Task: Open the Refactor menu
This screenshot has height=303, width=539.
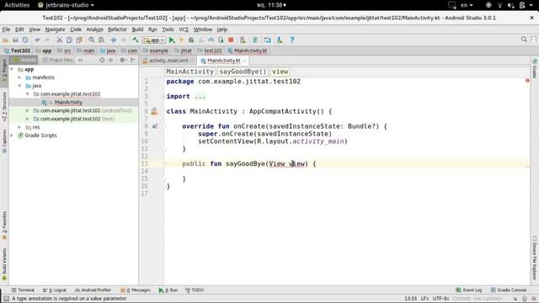Action: (x=117, y=29)
